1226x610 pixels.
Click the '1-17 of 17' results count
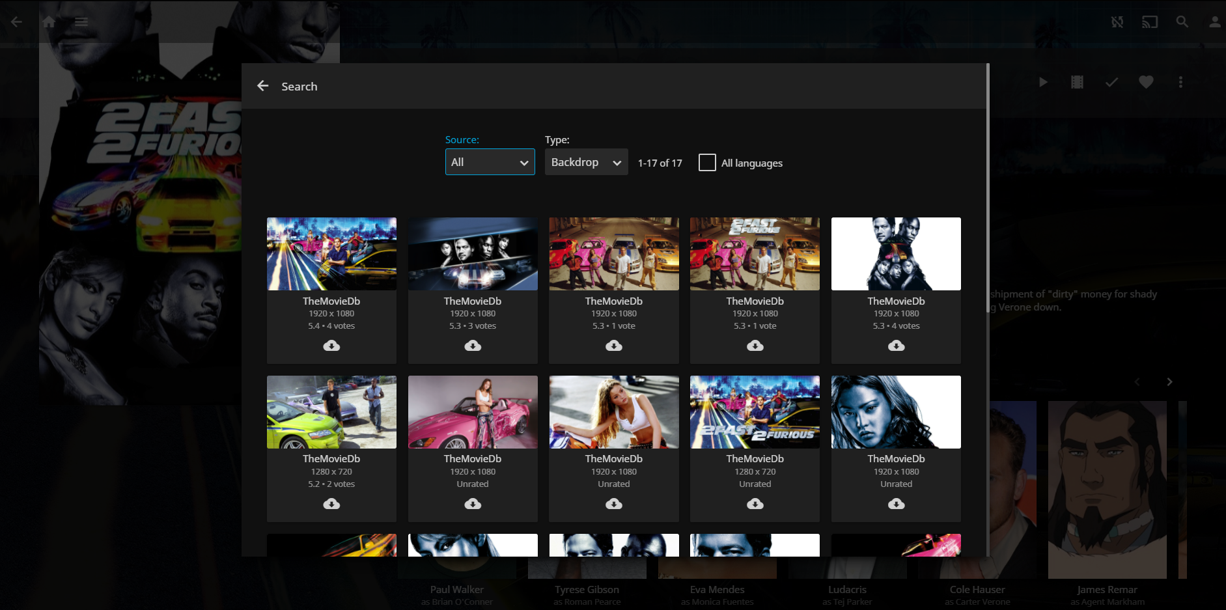[660, 163]
